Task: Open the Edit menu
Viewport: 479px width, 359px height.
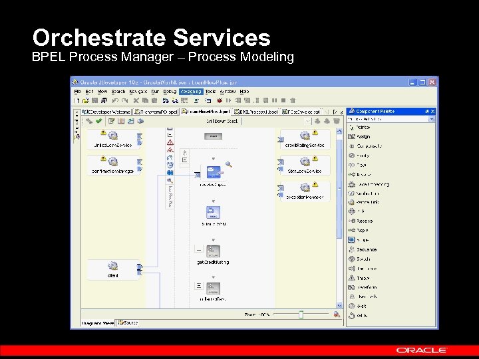Action: point(89,91)
